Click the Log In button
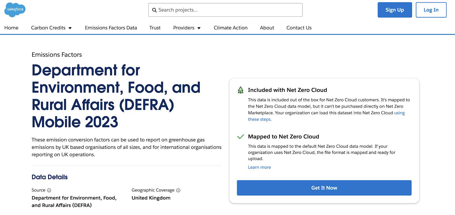This screenshot has height=215, width=455. tap(431, 10)
